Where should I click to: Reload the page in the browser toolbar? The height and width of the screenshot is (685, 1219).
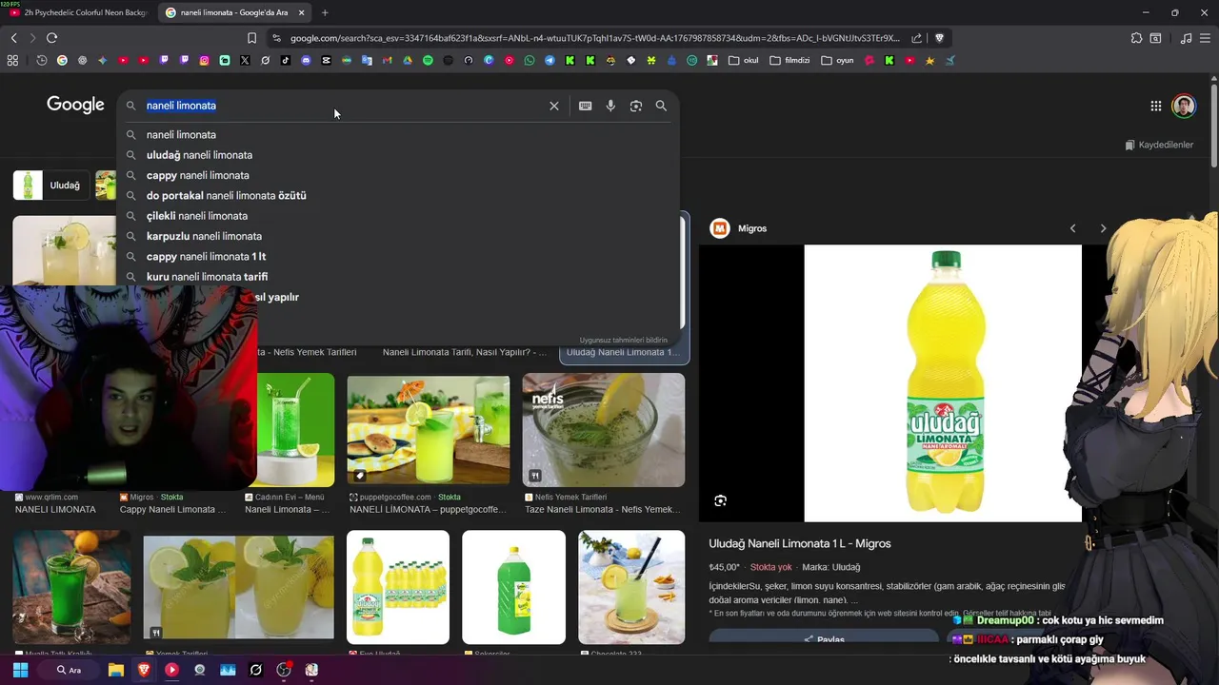click(x=51, y=38)
